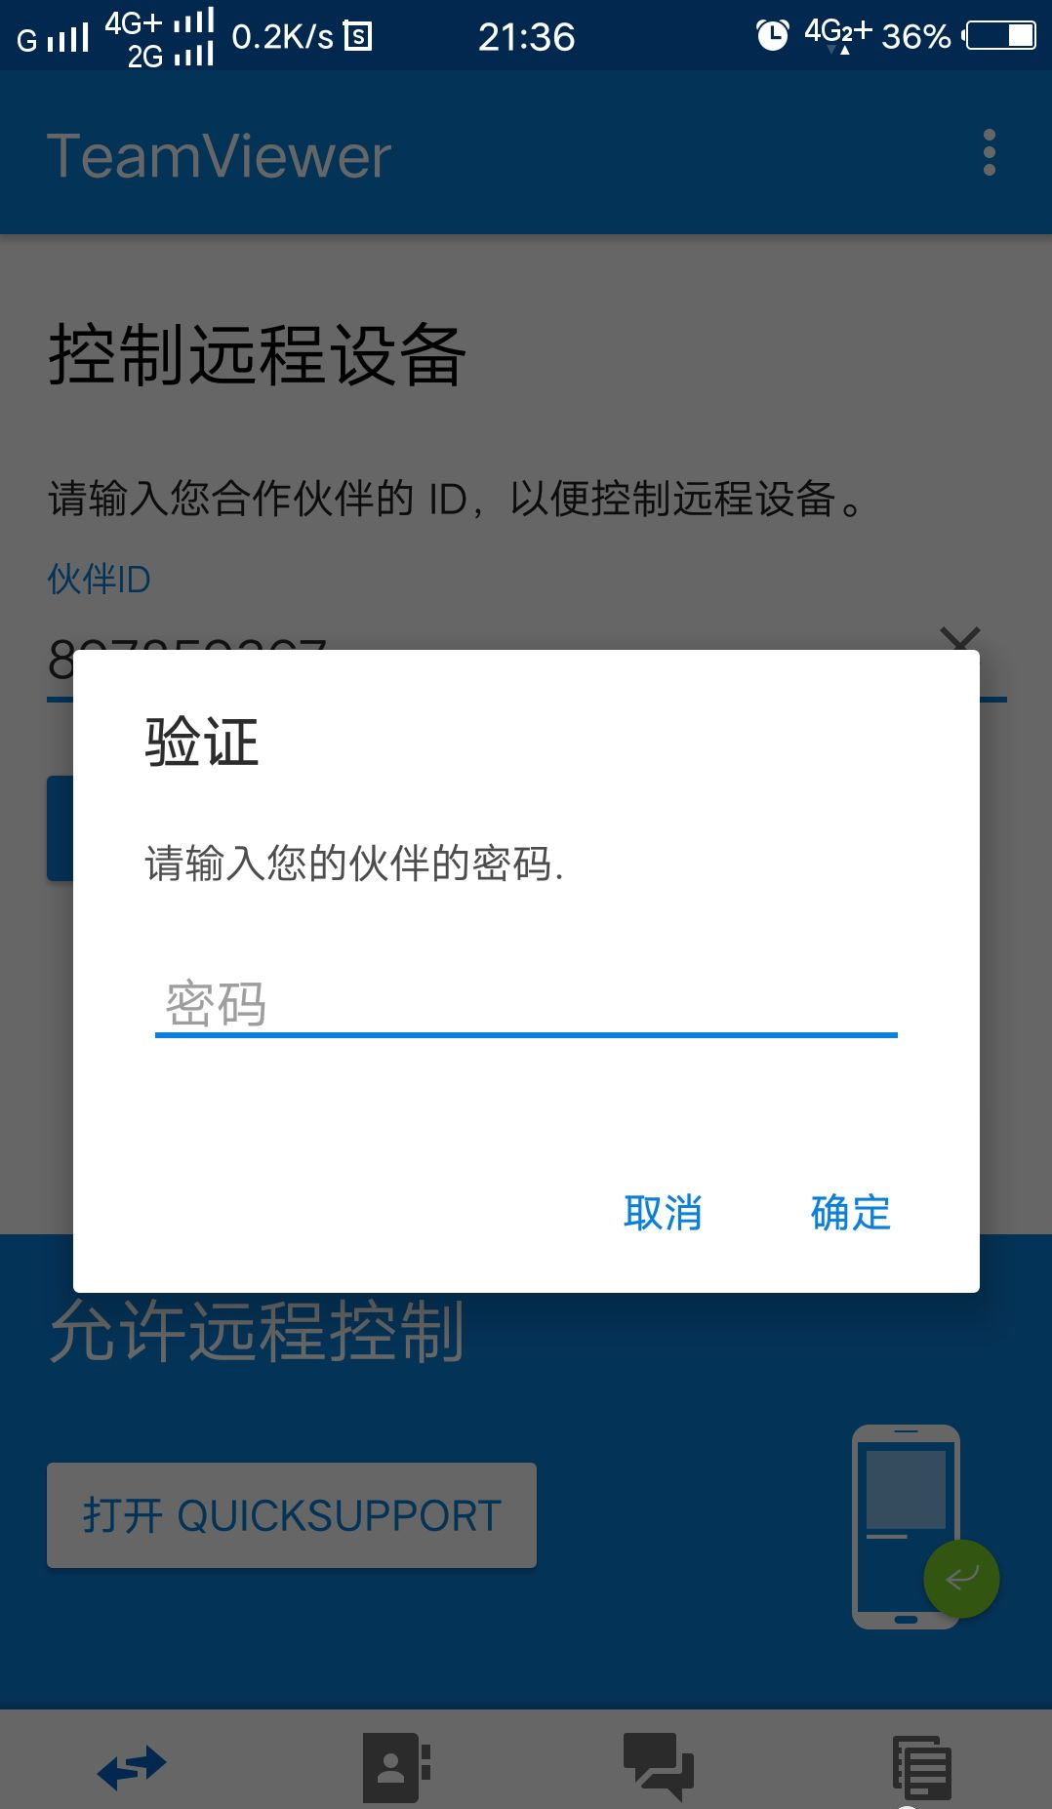Tap the green return-arrow floating button
The width and height of the screenshot is (1052, 1809).
(x=961, y=1578)
